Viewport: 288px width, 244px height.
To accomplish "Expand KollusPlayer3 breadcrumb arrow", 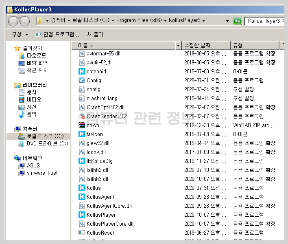I will tap(203, 21).
